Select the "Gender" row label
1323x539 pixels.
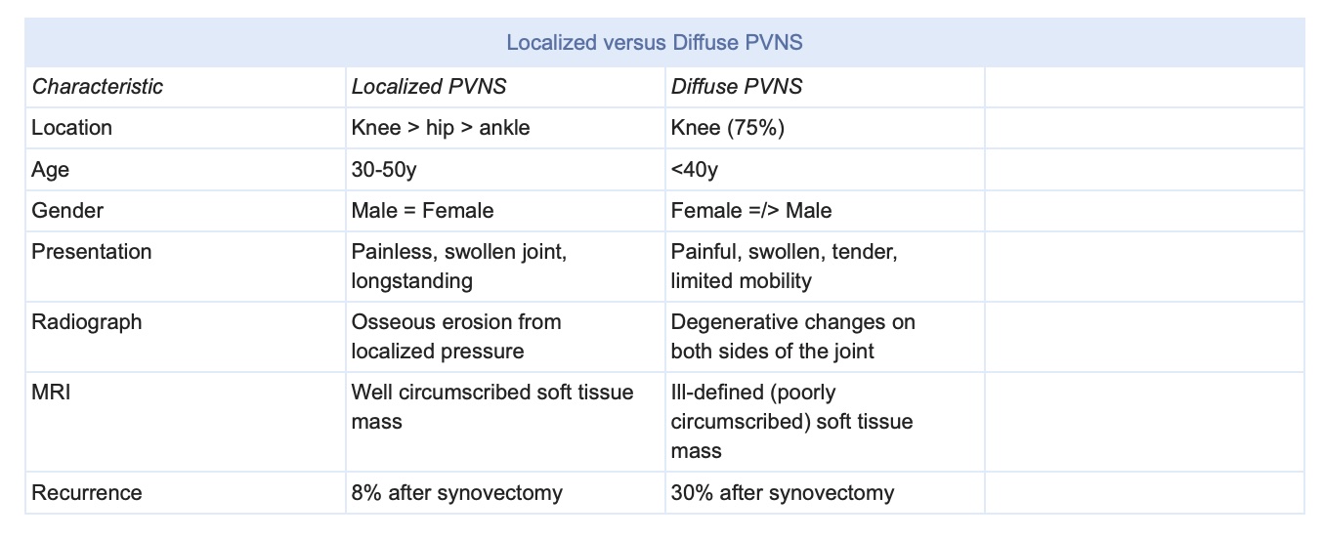pos(67,211)
